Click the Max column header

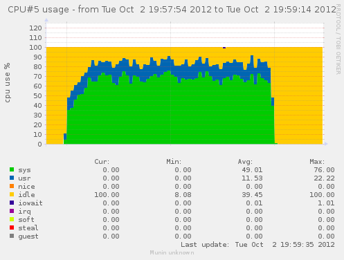317,162
